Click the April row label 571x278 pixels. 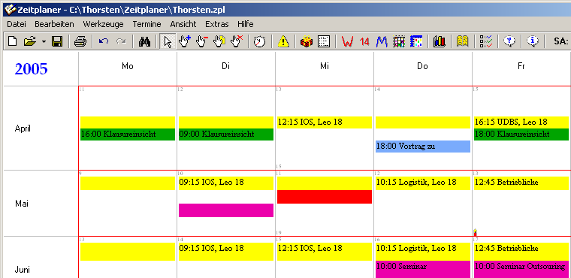click(23, 128)
